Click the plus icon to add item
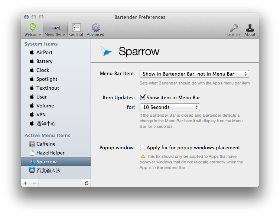Image resolution: width=280 pixels, height=216 pixels. pyautogui.click(x=25, y=183)
